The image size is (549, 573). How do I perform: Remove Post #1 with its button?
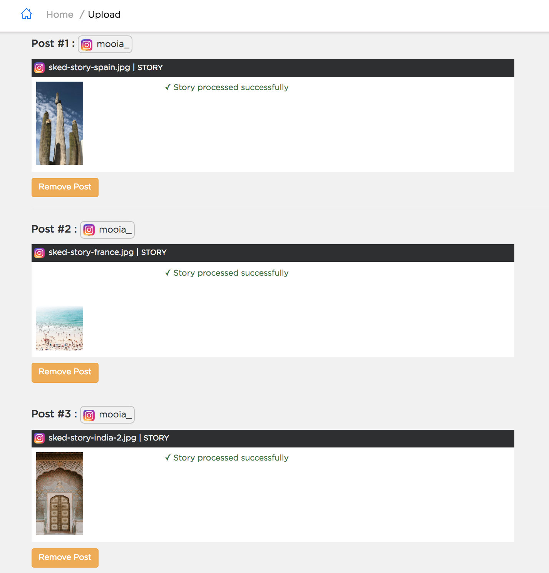point(65,187)
